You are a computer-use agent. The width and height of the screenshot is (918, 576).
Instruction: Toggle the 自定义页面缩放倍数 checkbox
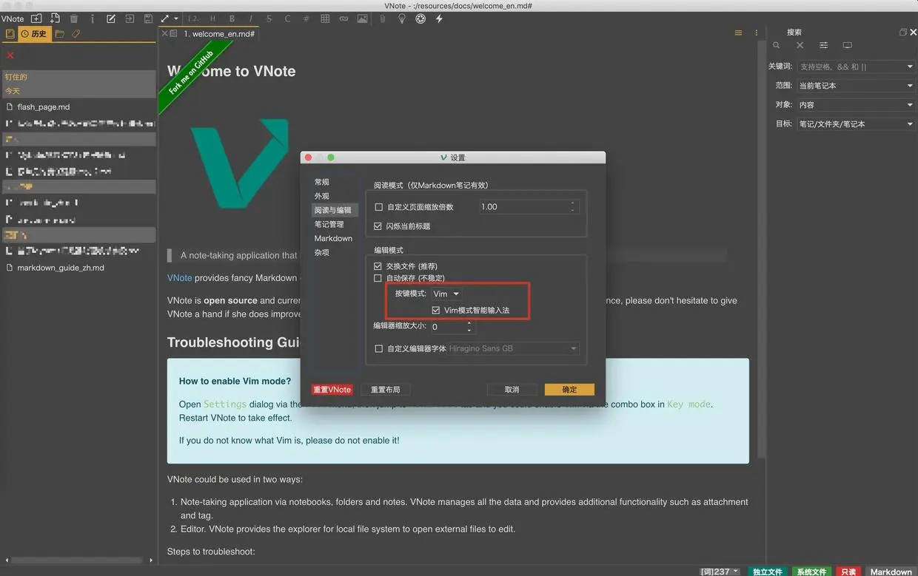pyautogui.click(x=379, y=207)
